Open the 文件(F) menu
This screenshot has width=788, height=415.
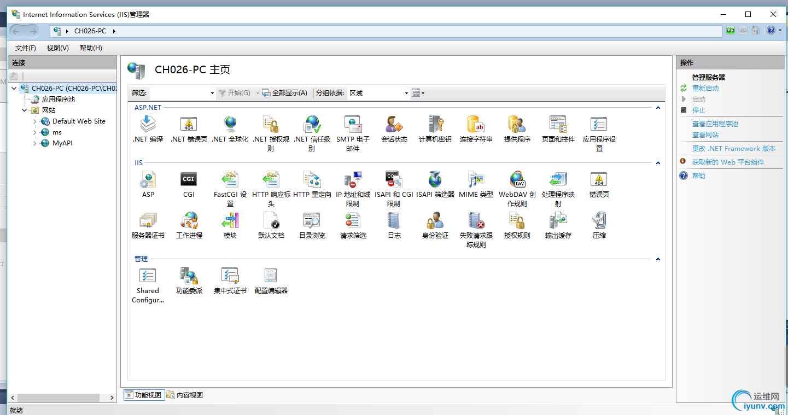[26, 48]
